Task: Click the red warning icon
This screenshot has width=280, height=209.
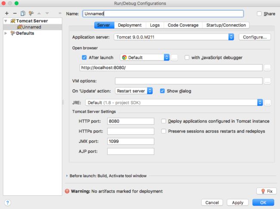Action: pos(67,191)
